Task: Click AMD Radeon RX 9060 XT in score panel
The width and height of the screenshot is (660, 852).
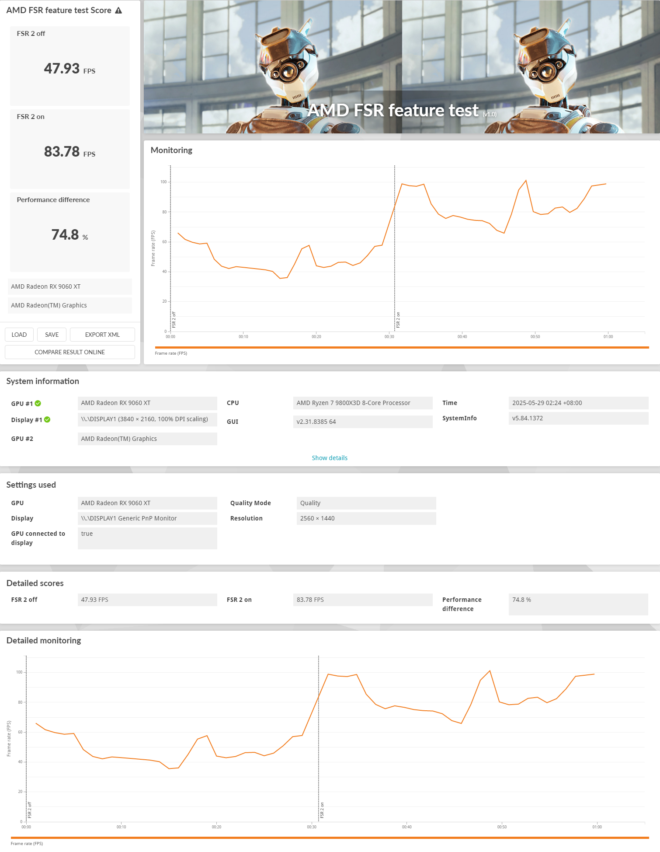Action: (70, 286)
